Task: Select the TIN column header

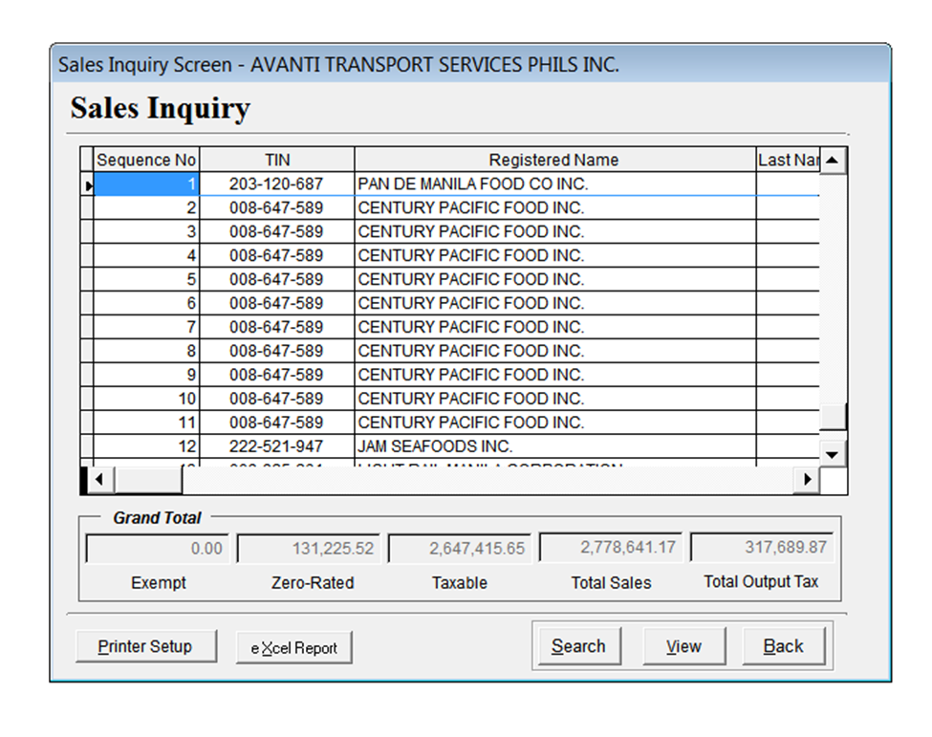Action: tap(277, 160)
